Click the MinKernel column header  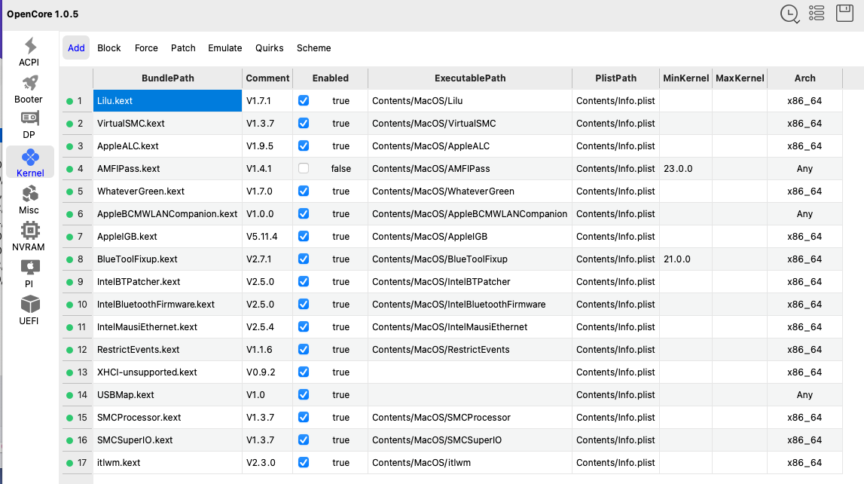pos(685,78)
